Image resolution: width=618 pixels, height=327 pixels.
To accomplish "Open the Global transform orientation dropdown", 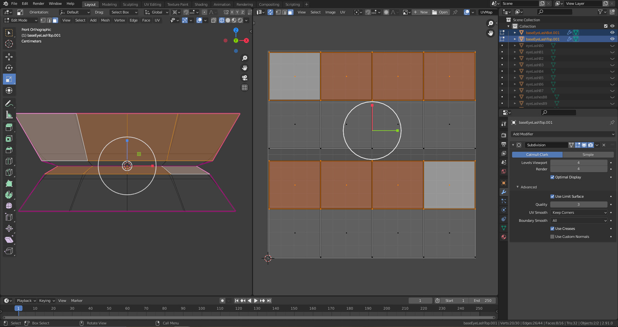I will click(x=157, y=12).
